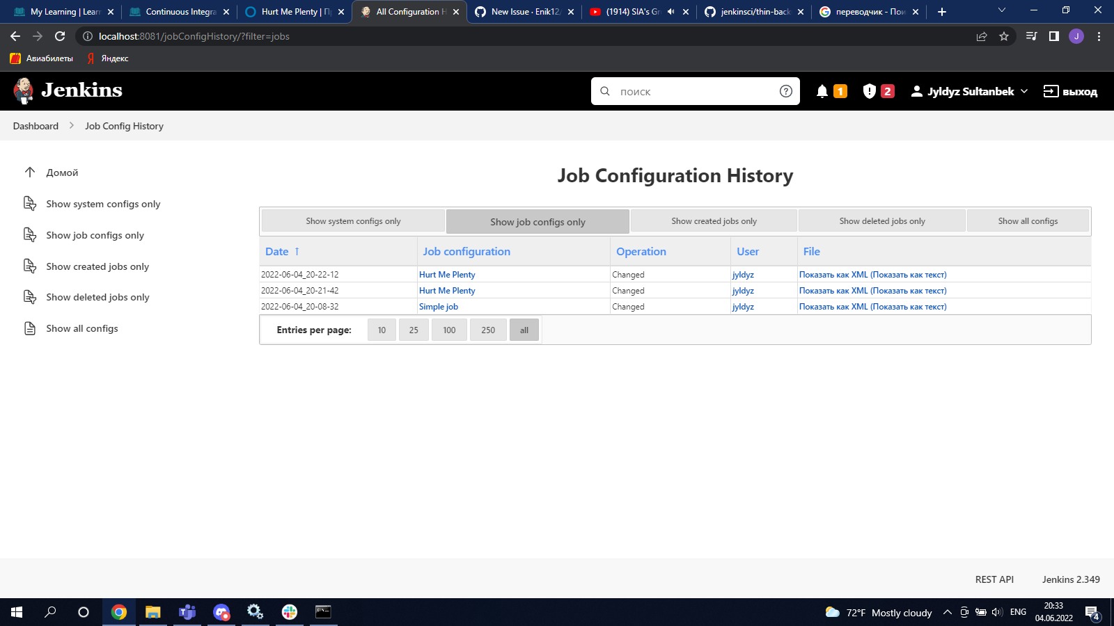Open Discord from the taskbar
Screen dimensions: 1114x626
click(x=221, y=612)
